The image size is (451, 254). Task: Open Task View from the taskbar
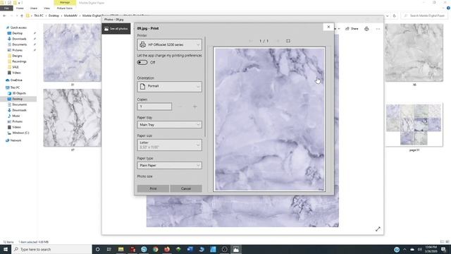[109, 249]
